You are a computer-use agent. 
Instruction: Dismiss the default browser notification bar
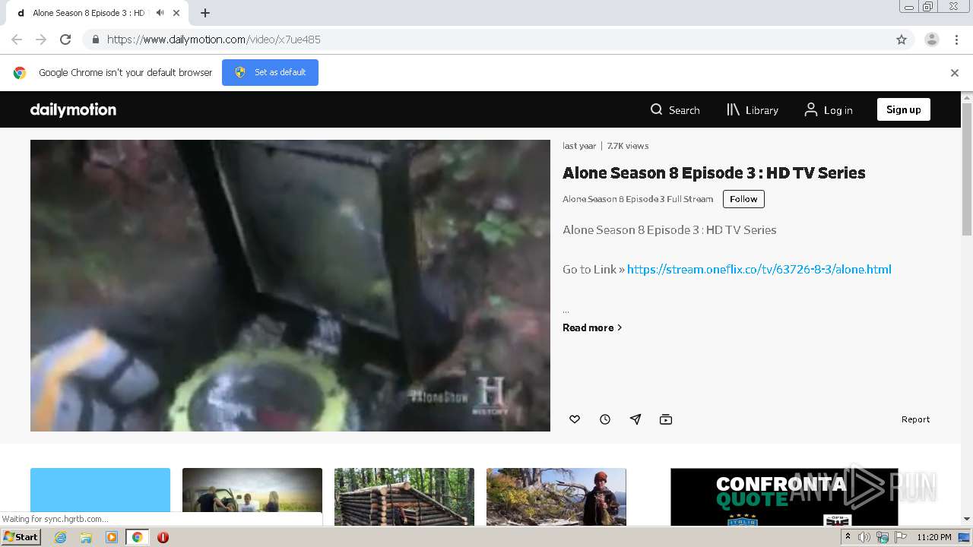[954, 73]
